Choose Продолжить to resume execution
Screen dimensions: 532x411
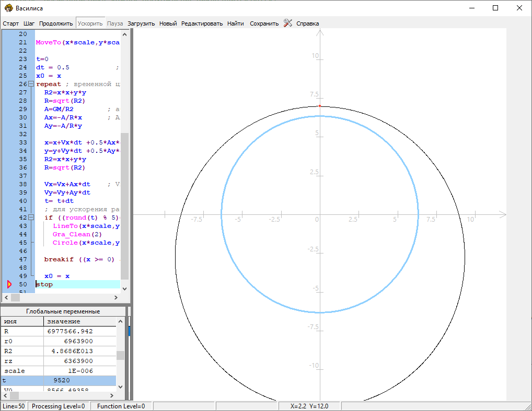click(x=56, y=23)
